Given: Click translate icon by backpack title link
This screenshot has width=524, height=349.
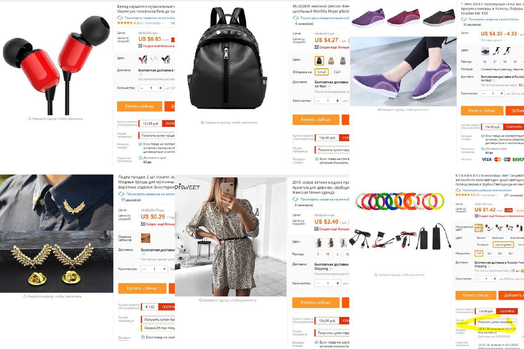Looking at the screenshot, I should click(x=297, y=18).
